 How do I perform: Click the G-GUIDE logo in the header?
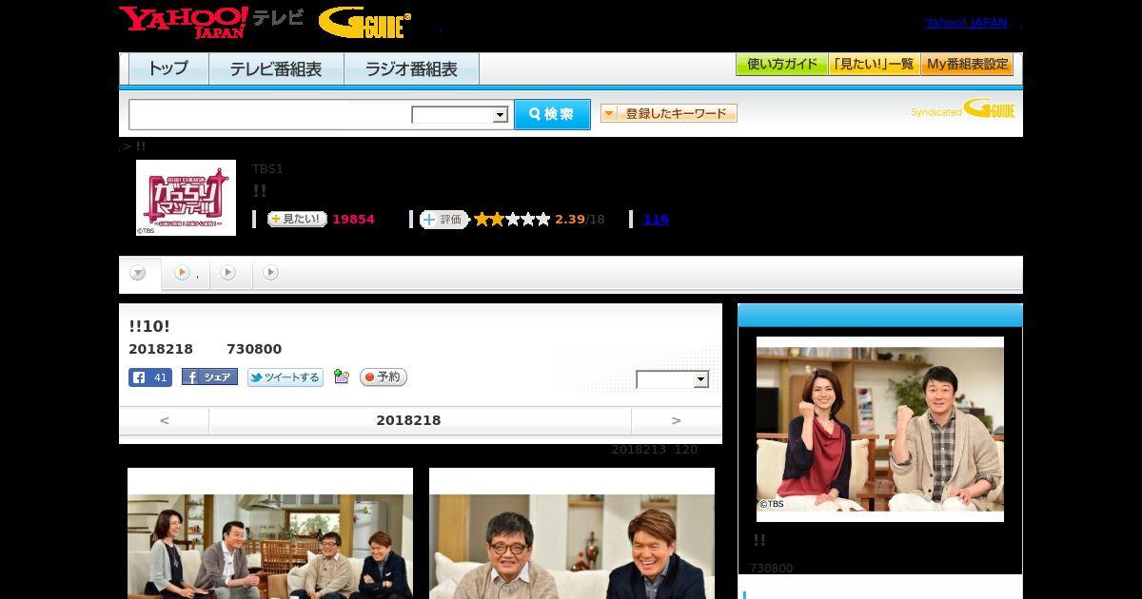pyautogui.click(x=364, y=23)
